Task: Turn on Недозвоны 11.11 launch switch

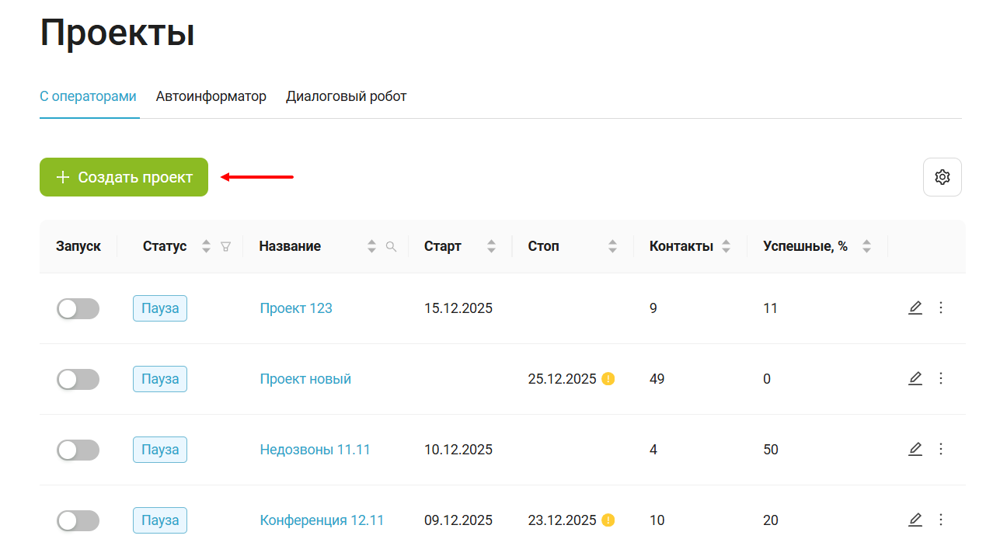Action: point(78,450)
